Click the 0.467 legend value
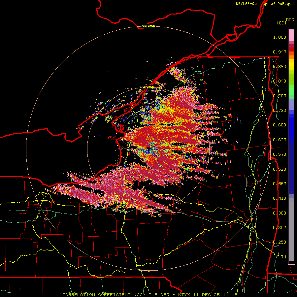The width and height of the screenshot is (297, 297). tap(280, 184)
